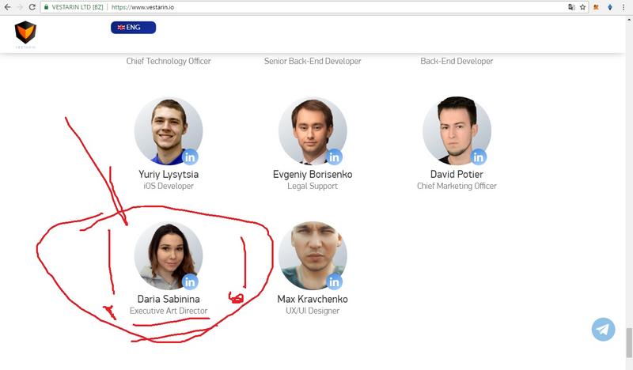Click the Chief Marketing Officer text
The image size is (633, 370).
[457, 186]
